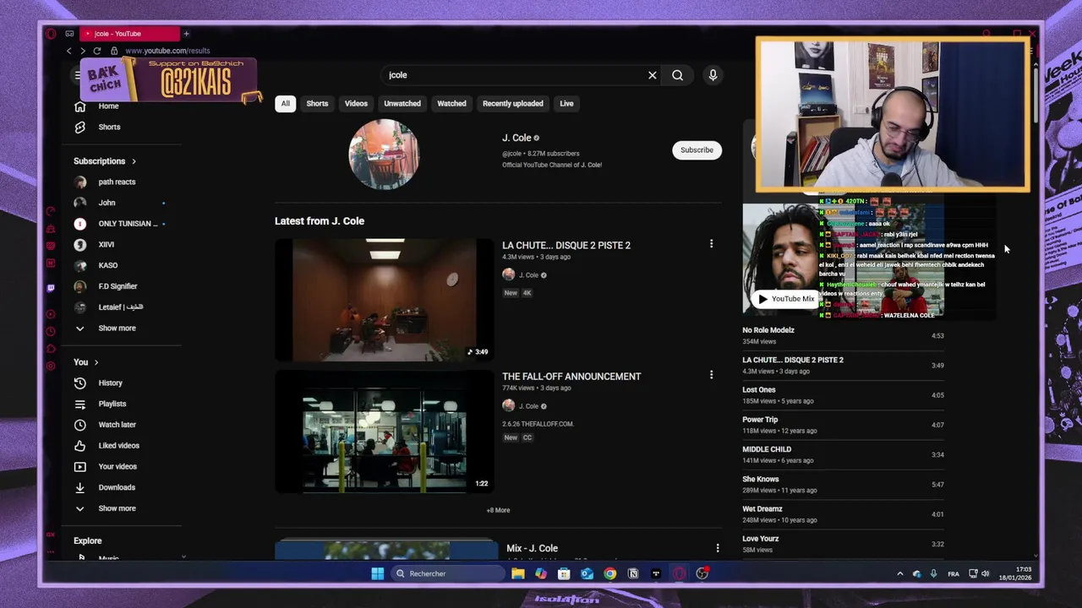Open the volume control in system tray
The image size is (1082, 608).
pyautogui.click(x=985, y=574)
